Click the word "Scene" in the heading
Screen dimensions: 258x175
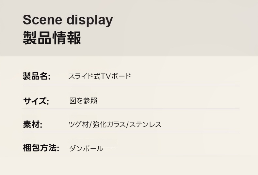[42, 20]
